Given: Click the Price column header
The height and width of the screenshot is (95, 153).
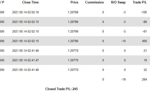Looking at the screenshot, I should (74, 2).
